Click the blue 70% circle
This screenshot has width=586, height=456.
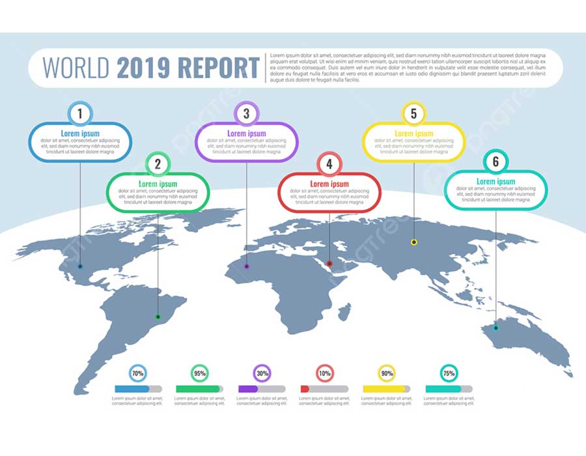pos(137,373)
